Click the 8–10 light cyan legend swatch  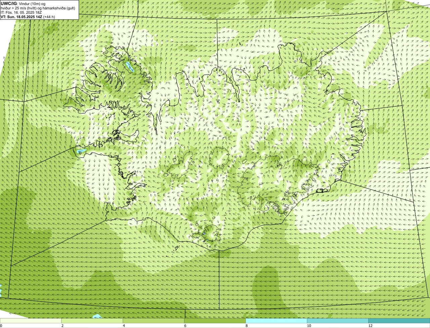coord(277,321)
